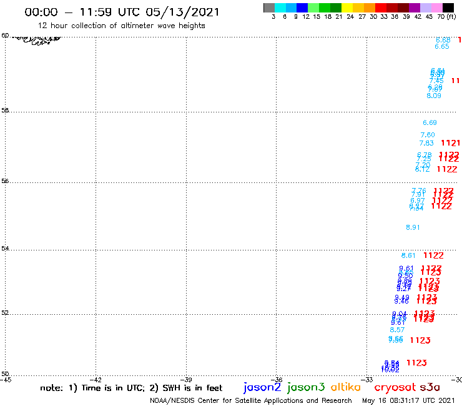Pick the lavender swatch above the 45 label
This screenshot has height=406, width=462.
(426, 7)
